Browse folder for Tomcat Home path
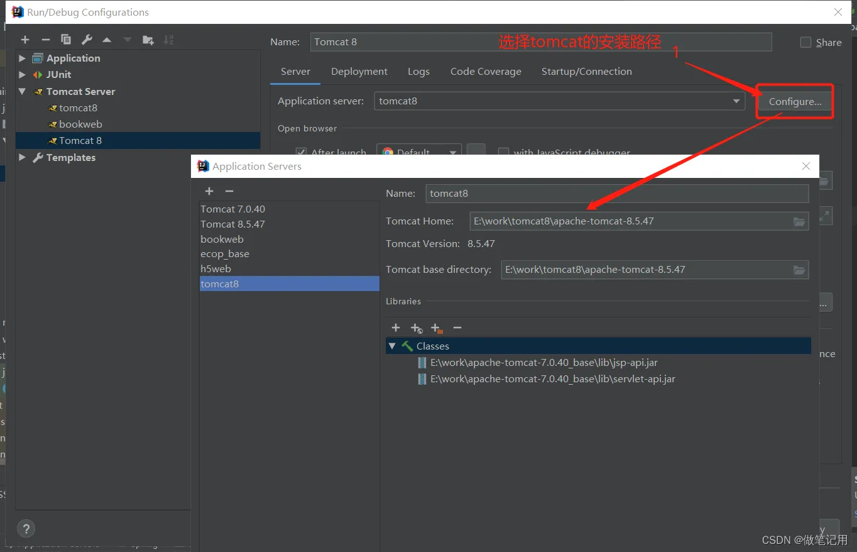The width and height of the screenshot is (857, 552). [x=799, y=221]
